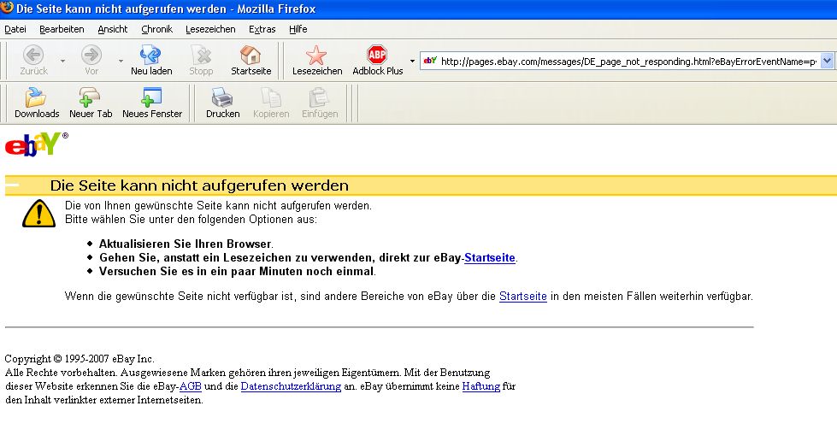This screenshot has width=837, height=441.
Task: Click the eBay favicon in address bar
Action: (x=430, y=61)
